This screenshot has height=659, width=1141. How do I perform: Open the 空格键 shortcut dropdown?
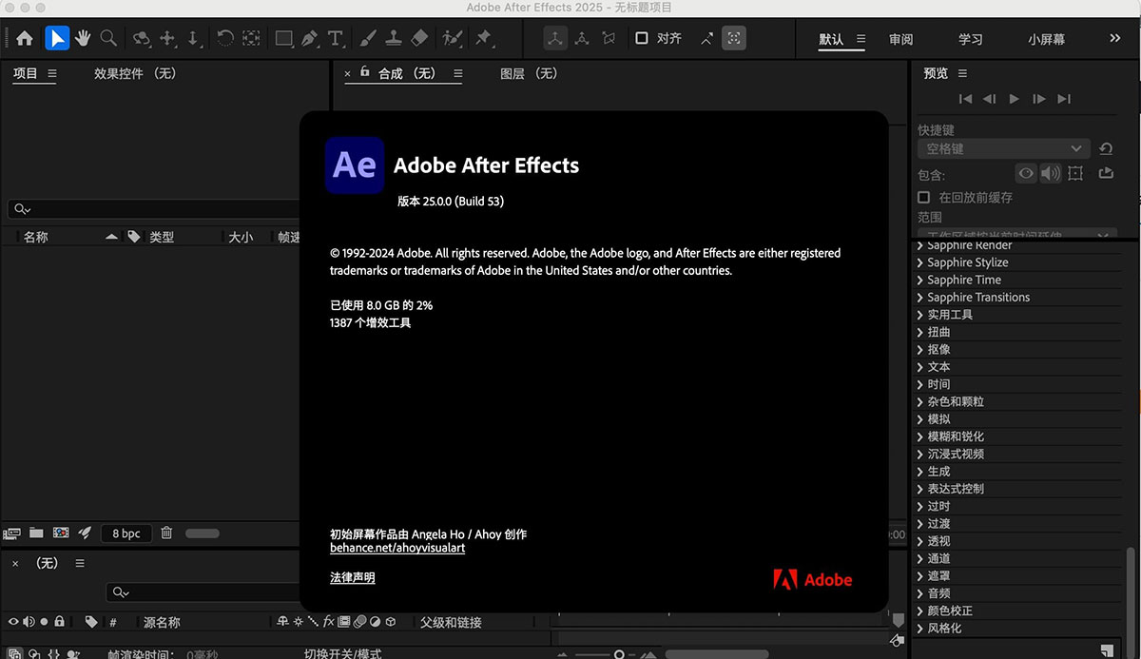(1002, 149)
